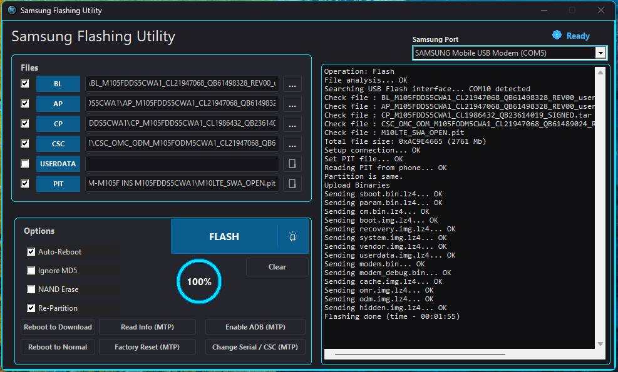Image resolution: width=618 pixels, height=372 pixels.
Task: Click the BL file path field
Action: click(x=182, y=84)
